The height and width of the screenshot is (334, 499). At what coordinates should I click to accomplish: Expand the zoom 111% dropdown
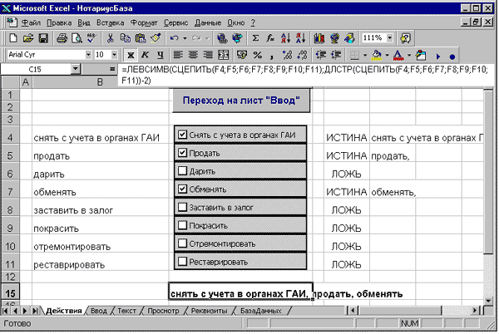pos(390,38)
